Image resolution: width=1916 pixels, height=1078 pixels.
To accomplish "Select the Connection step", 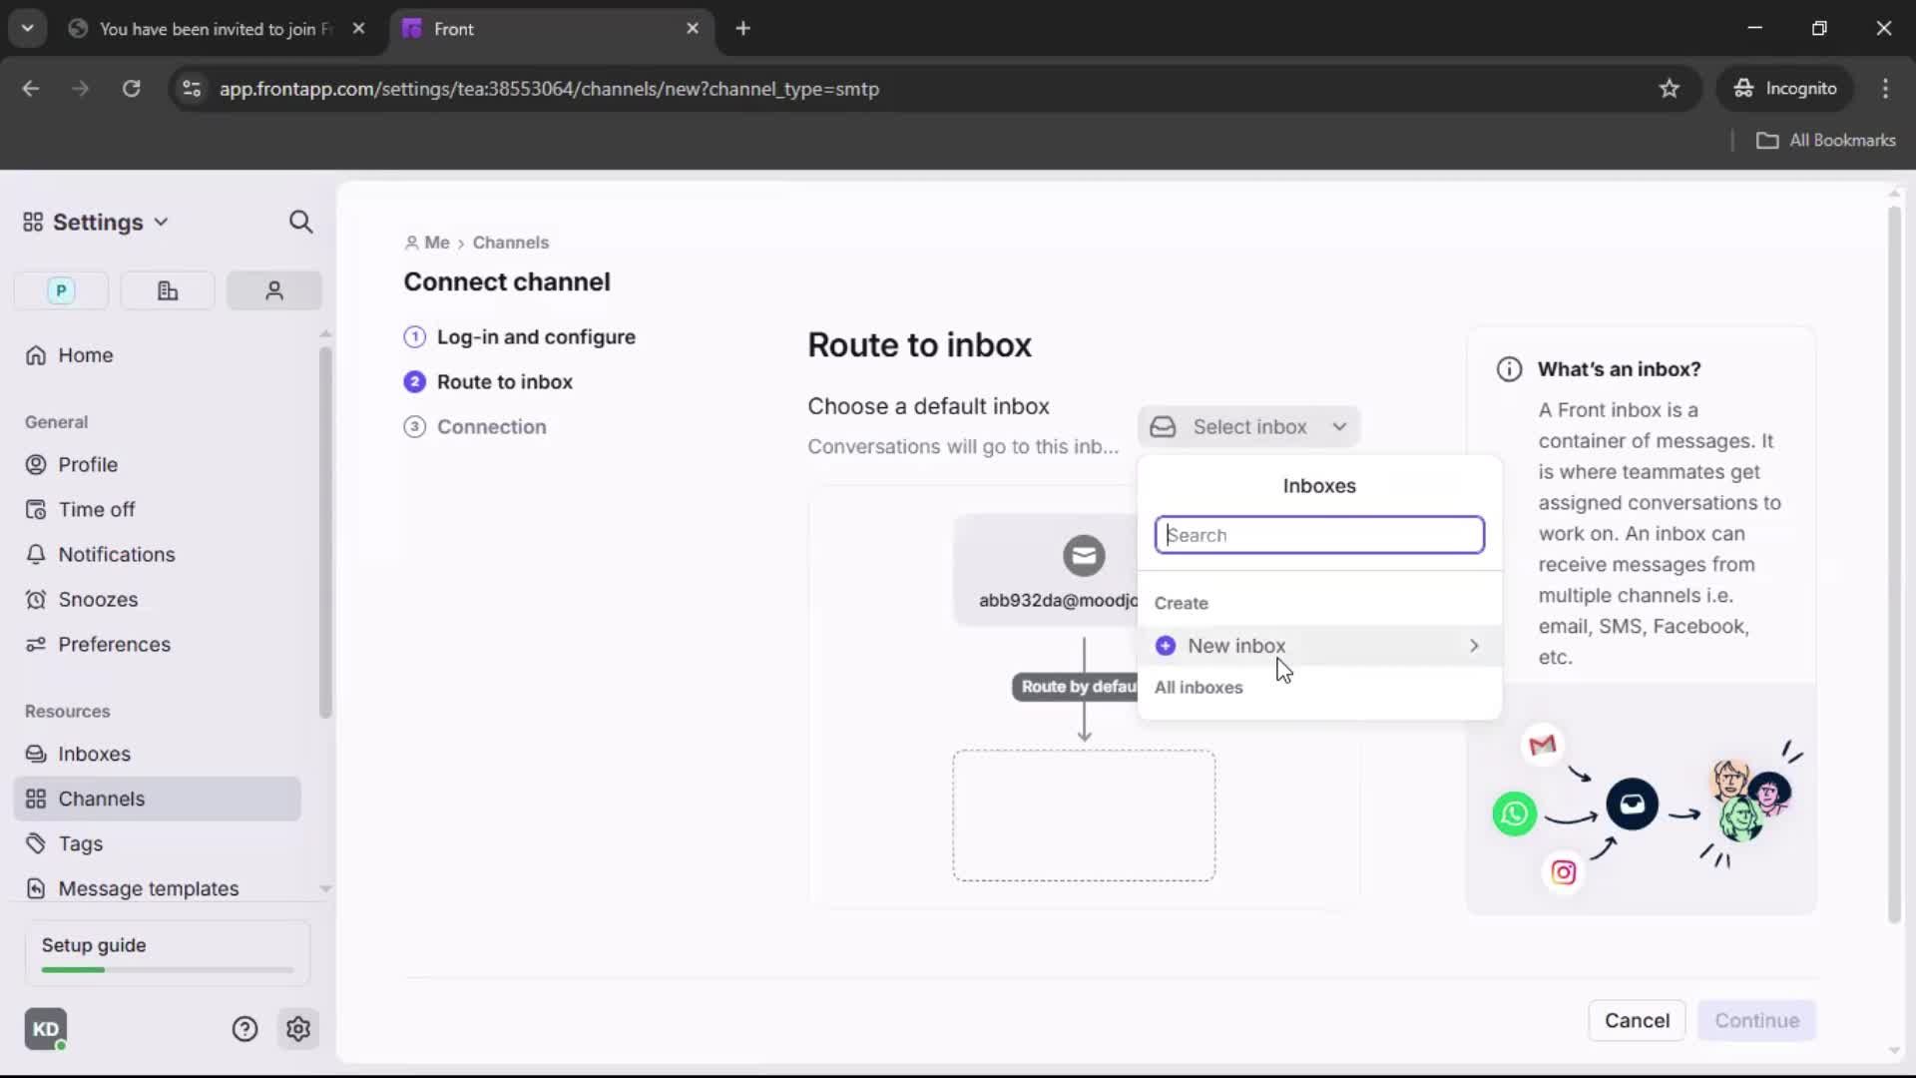I will tap(491, 427).
